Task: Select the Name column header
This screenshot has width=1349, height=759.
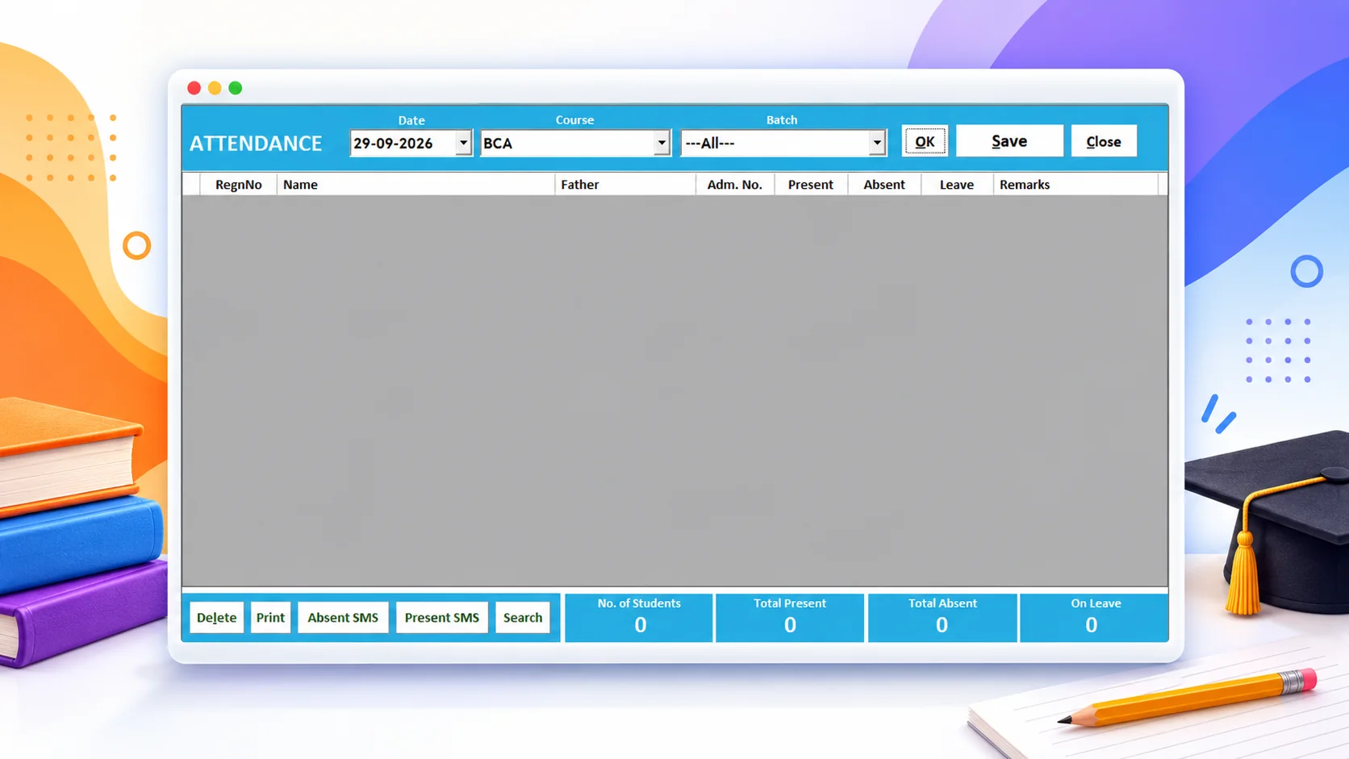Action: click(416, 185)
